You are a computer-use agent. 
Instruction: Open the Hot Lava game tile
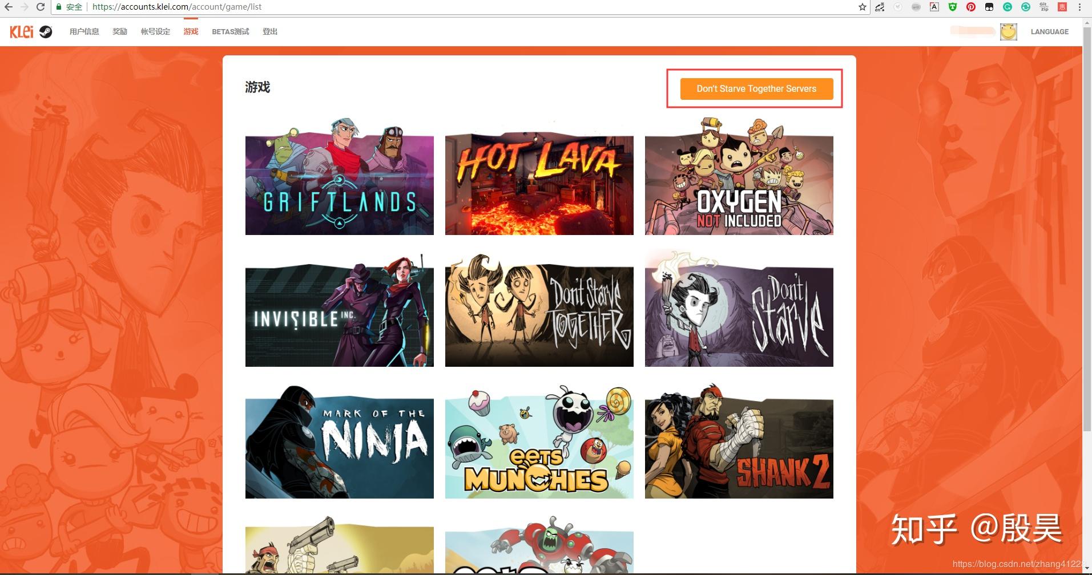[x=539, y=183]
